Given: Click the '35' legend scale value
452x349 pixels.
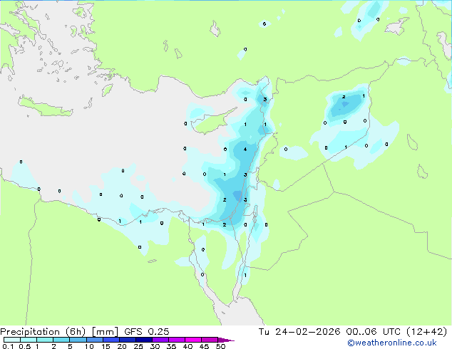Looking at the screenshot, I should click(171, 346).
